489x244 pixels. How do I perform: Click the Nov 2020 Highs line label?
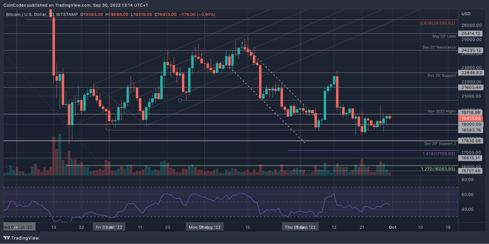[x=442, y=111]
